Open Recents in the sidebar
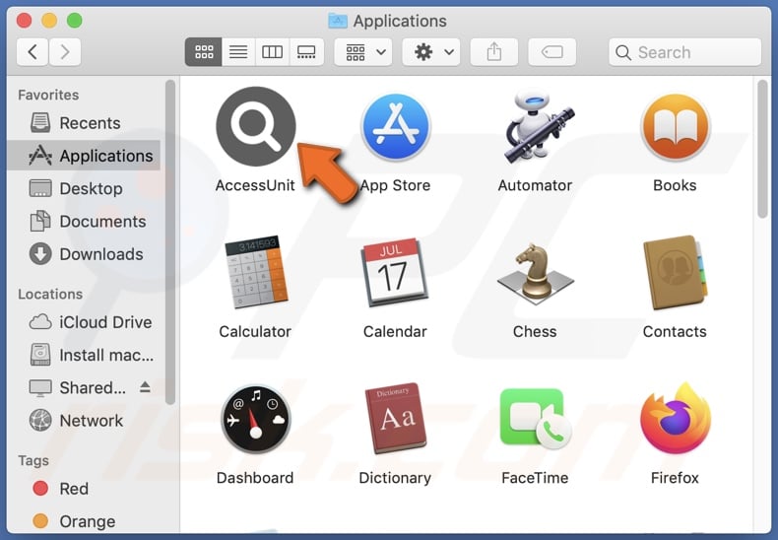Image resolution: width=778 pixels, height=540 pixels. 85,123
